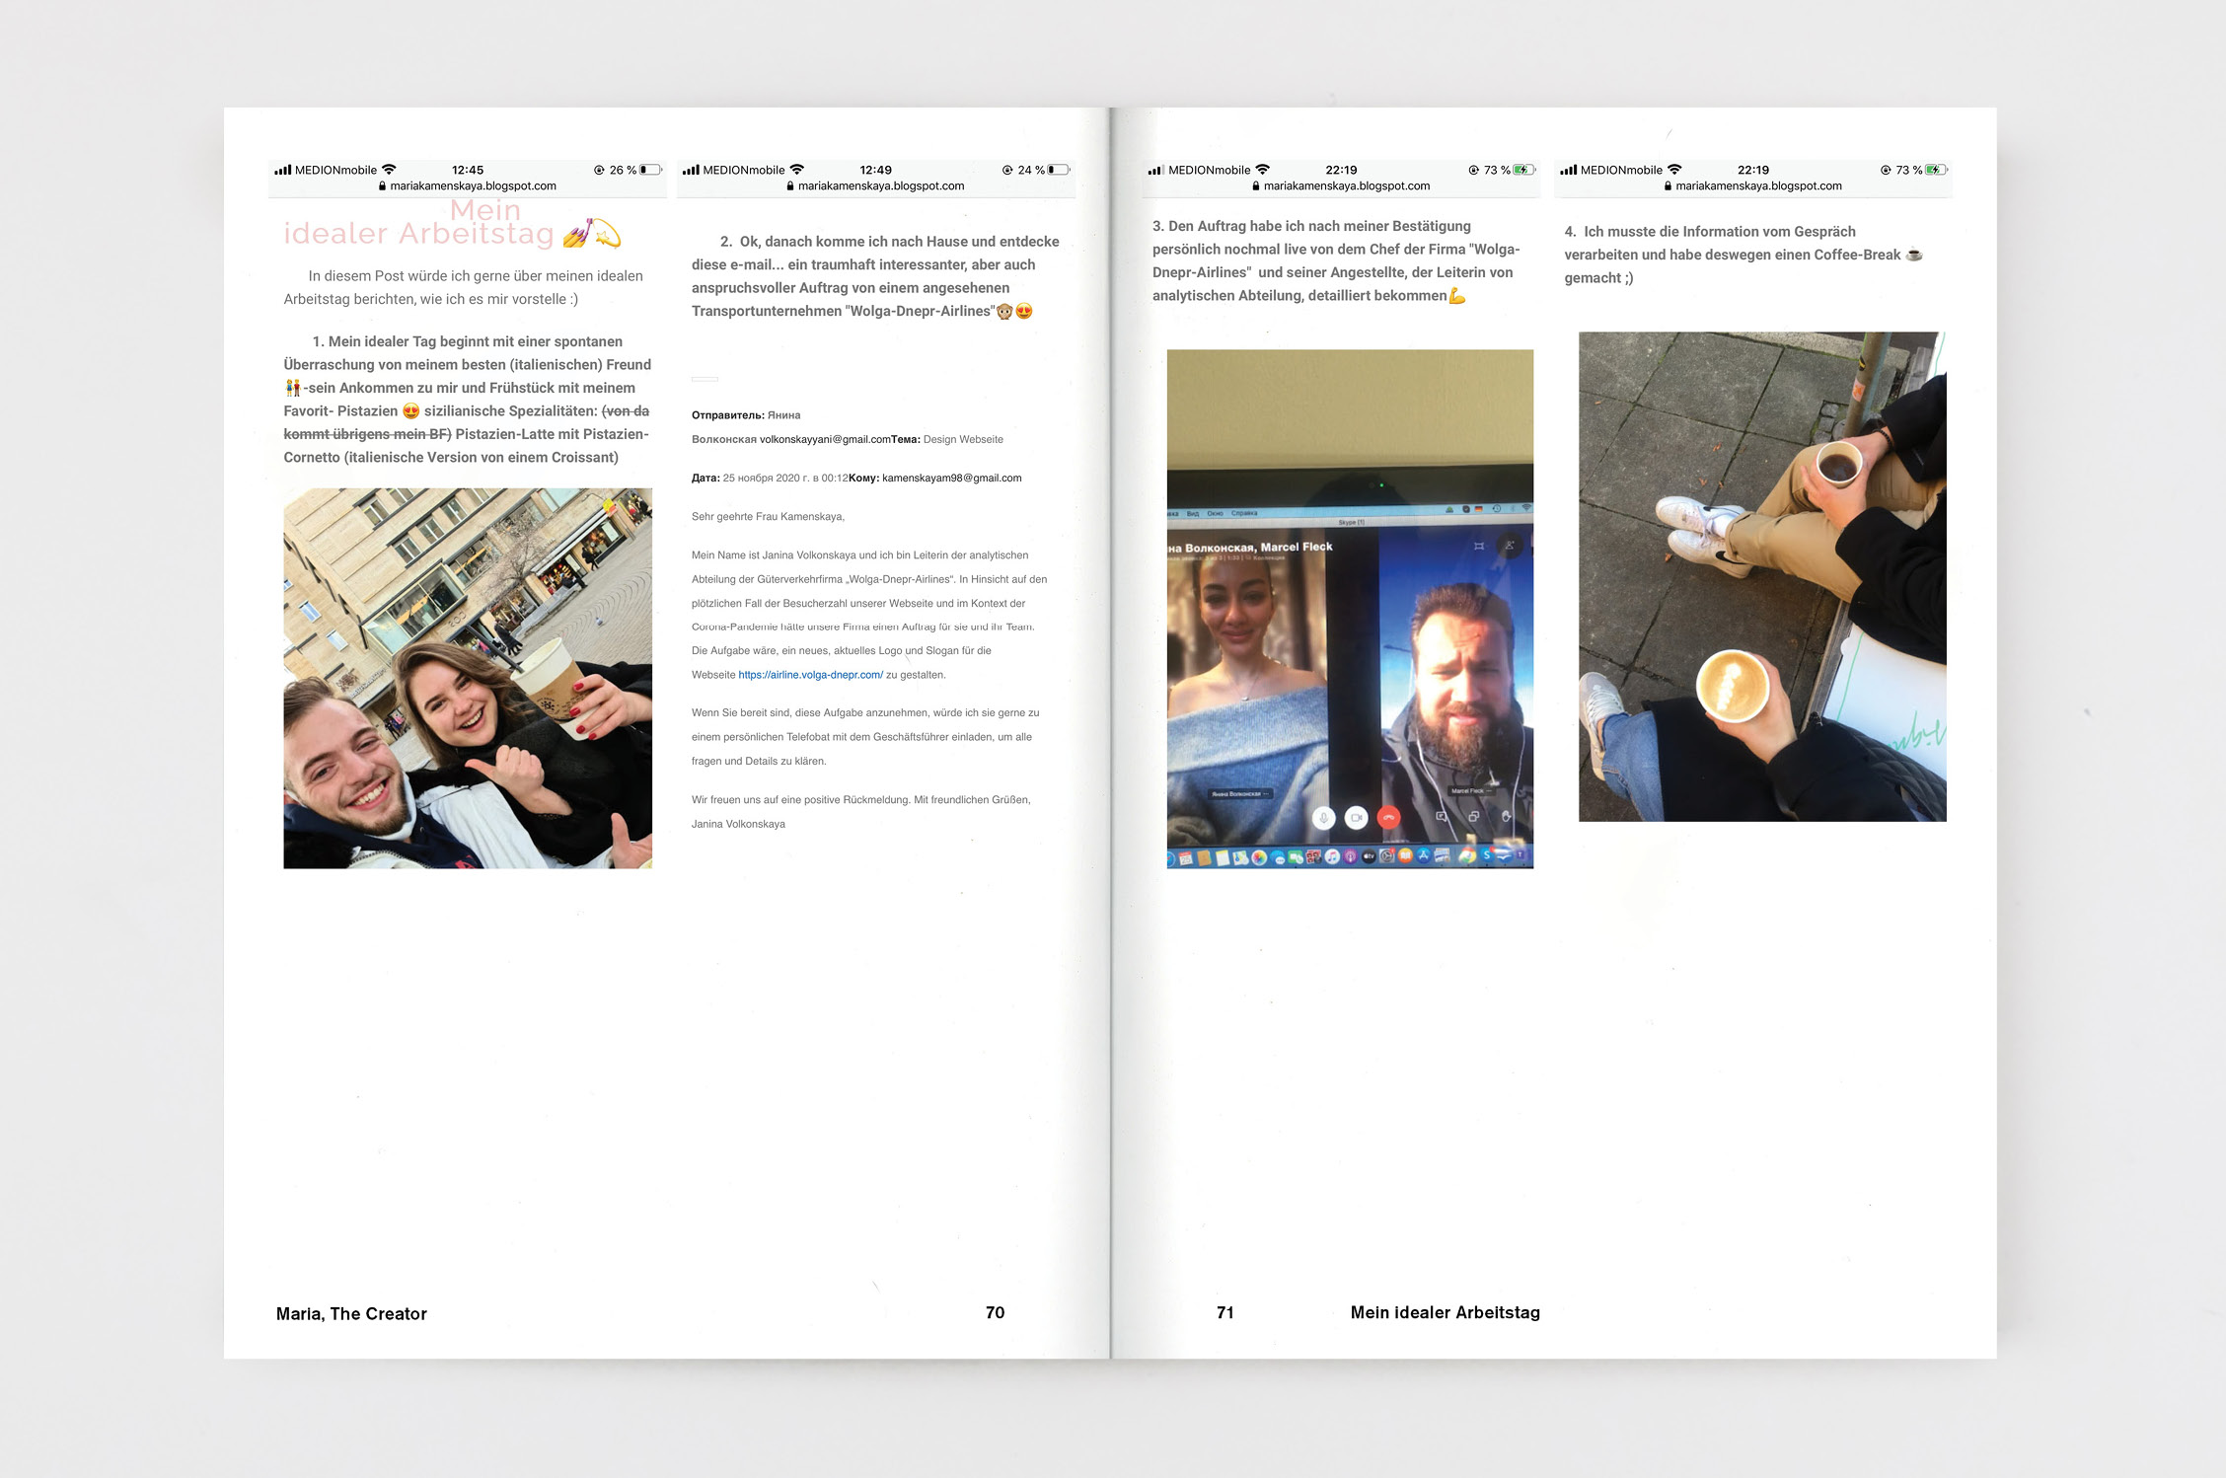Click battery icon beside 24 %
This screenshot has width=2226, height=1478.
point(1059,170)
